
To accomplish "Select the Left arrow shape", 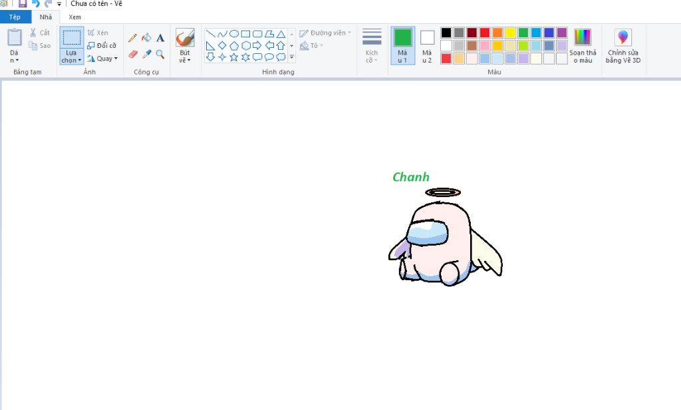I will pyautogui.click(x=269, y=46).
